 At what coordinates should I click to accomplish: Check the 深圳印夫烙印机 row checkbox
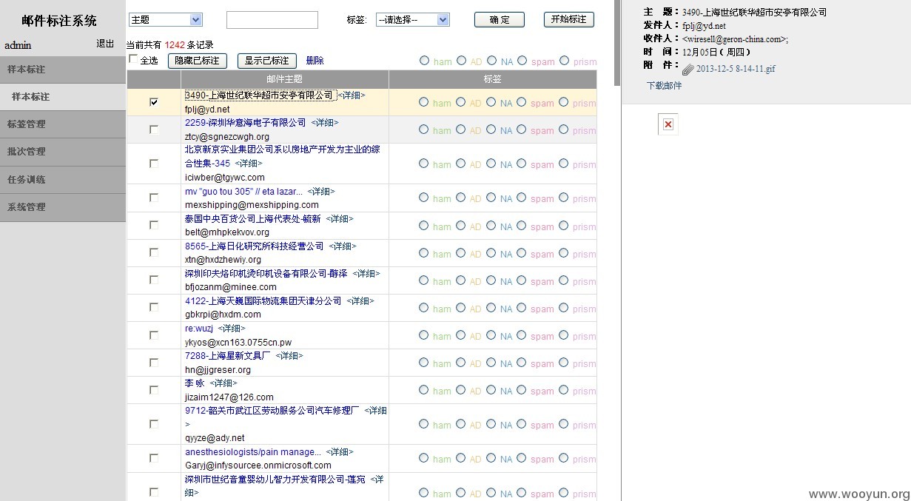(x=154, y=280)
